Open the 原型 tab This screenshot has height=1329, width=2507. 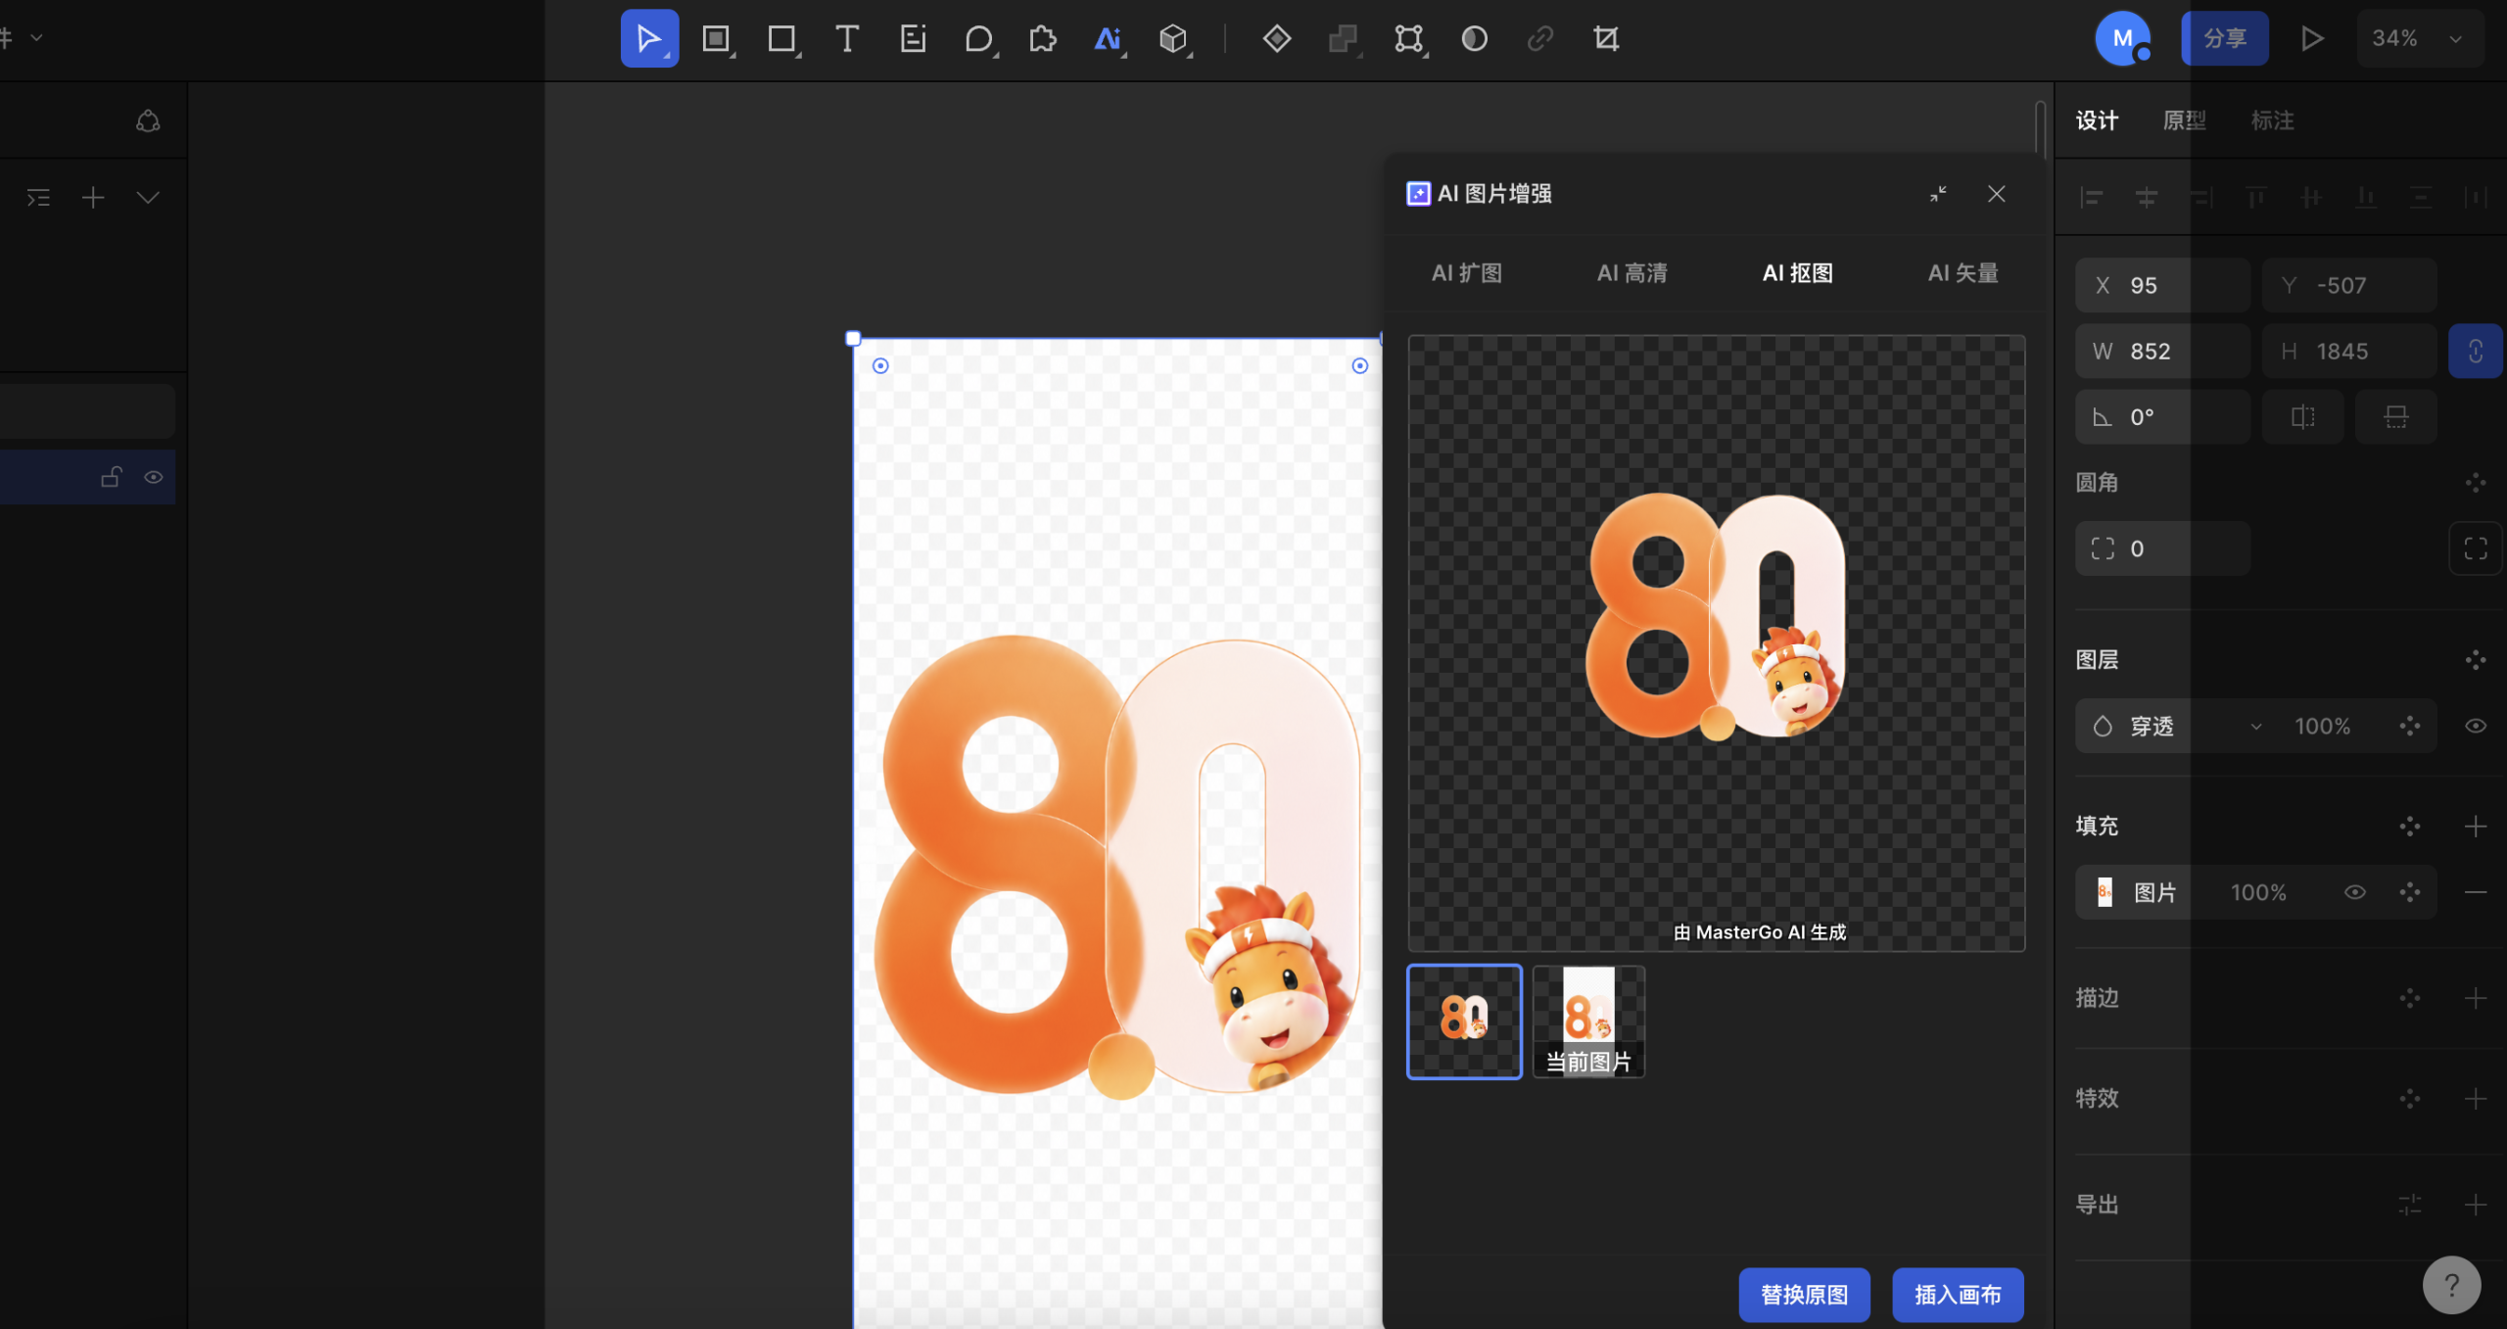tap(2184, 120)
